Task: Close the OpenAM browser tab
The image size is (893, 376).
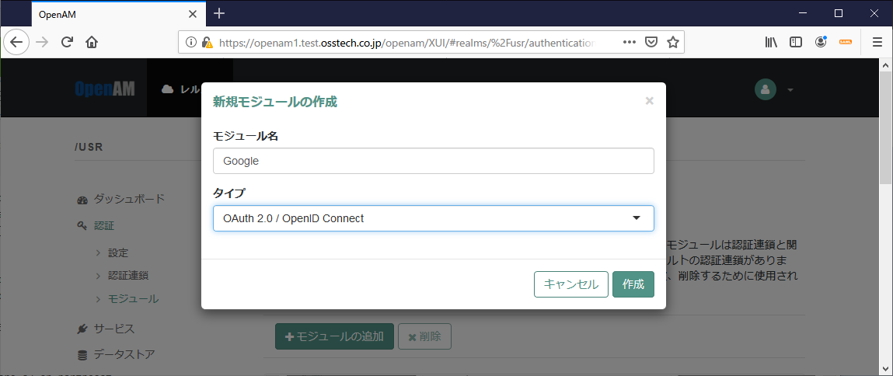Action: [193, 14]
